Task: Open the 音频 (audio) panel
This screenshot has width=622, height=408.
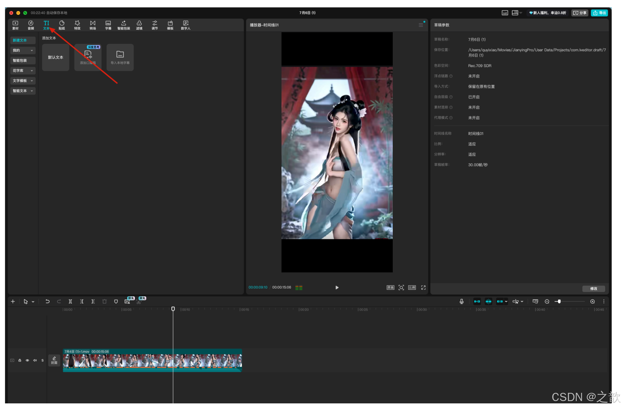Action: (x=31, y=25)
